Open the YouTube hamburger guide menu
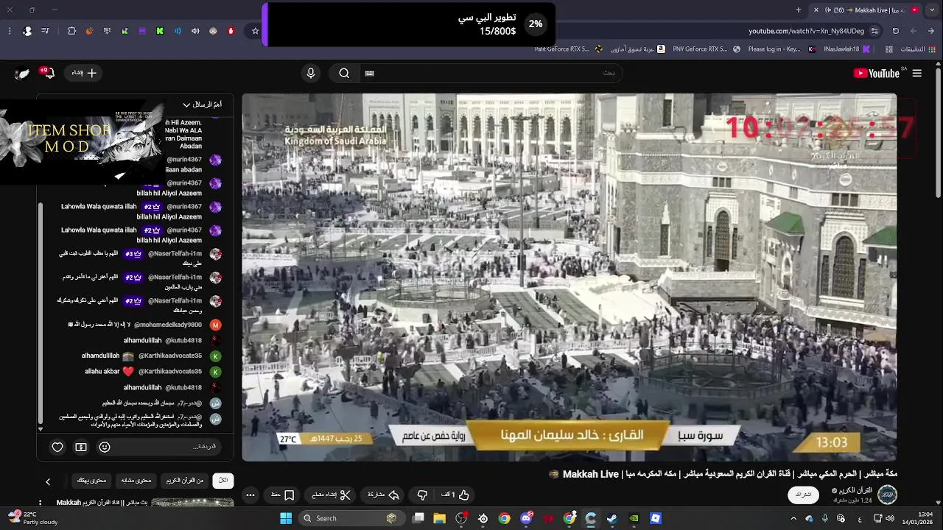The height and width of the screenshot is (530, 943). click(916, 73)
